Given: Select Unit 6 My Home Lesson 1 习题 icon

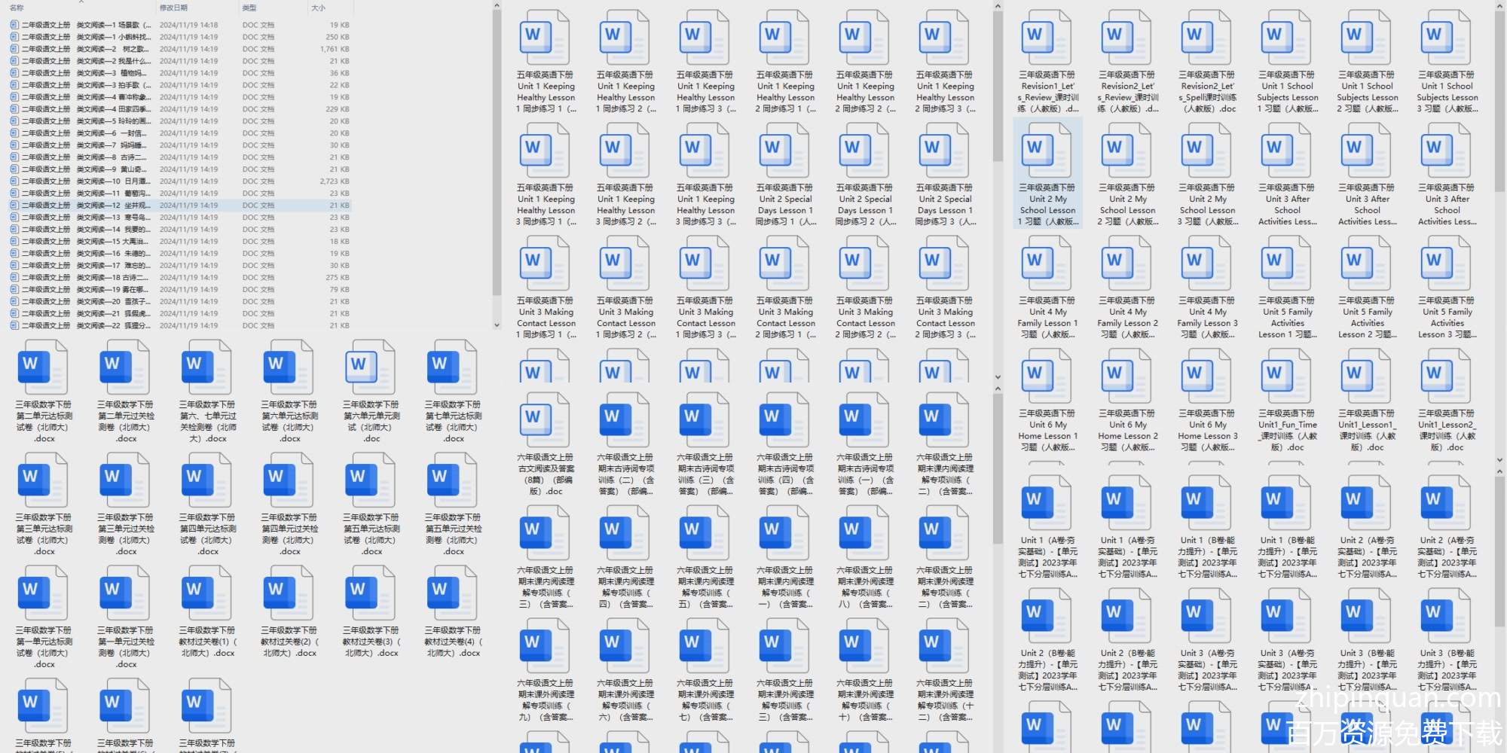Looking at the screenshot, I should coord(1047,376).
